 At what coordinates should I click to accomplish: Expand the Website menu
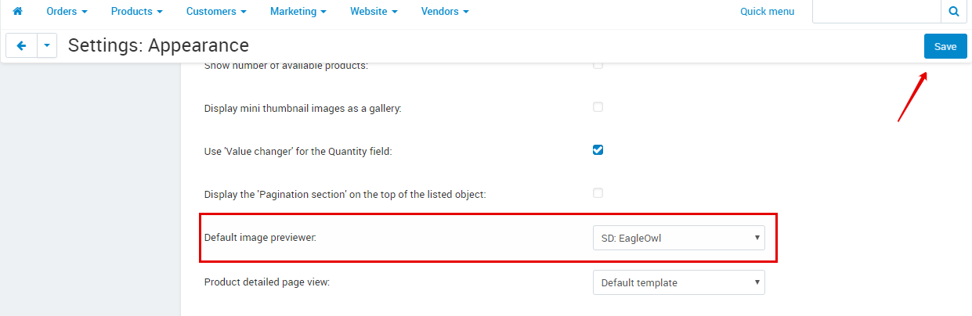pos(374,12)
